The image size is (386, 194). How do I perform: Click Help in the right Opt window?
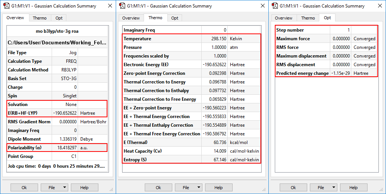(x=353, y=188)
